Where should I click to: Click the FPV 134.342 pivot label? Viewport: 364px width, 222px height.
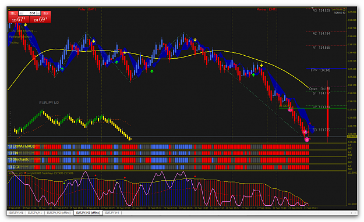pos(320,70)
